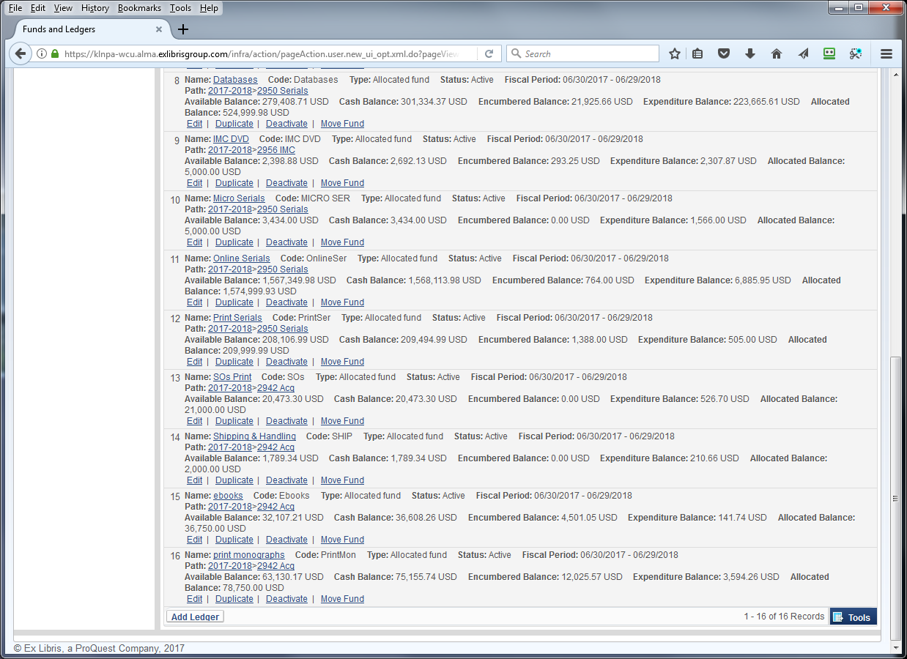Click 2942 Acq link in SOs Print row
The width and height of the screenshot is (907, 659).
[275, 388]
